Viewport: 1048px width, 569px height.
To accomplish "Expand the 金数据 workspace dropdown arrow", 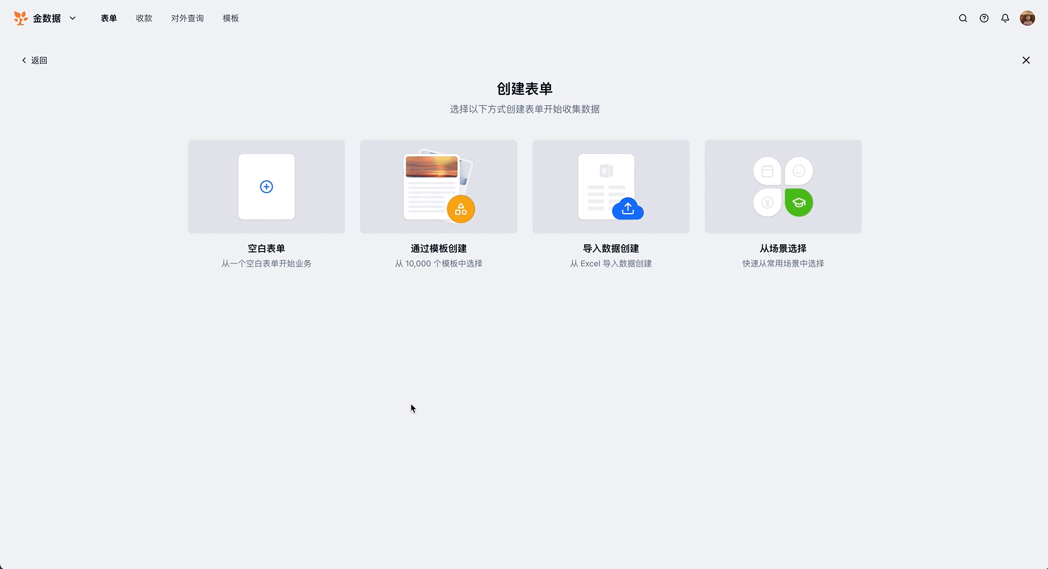I will pos(73,18).
